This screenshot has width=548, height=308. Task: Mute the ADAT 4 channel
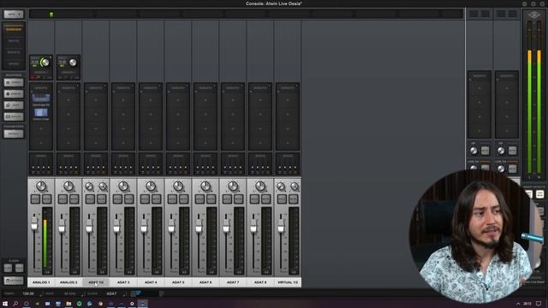tap(156, 198)
